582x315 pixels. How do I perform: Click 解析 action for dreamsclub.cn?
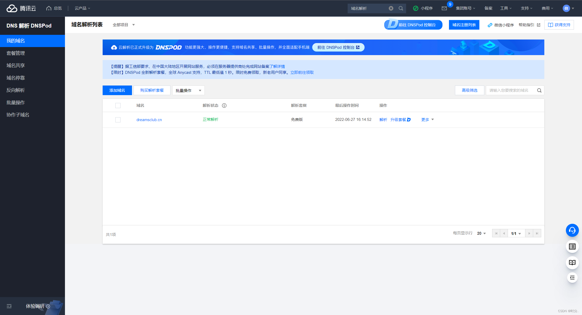(x=383, y=120)
